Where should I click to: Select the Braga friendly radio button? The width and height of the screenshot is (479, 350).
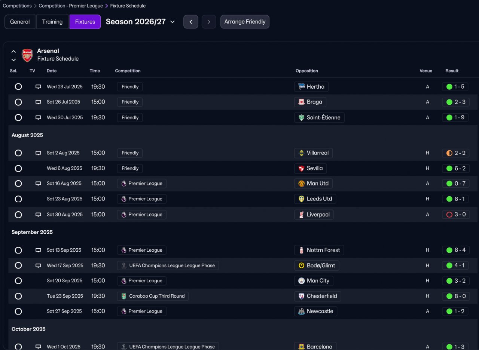coord(18,102)
